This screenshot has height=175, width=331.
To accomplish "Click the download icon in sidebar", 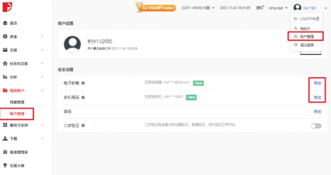I will 5,138.
